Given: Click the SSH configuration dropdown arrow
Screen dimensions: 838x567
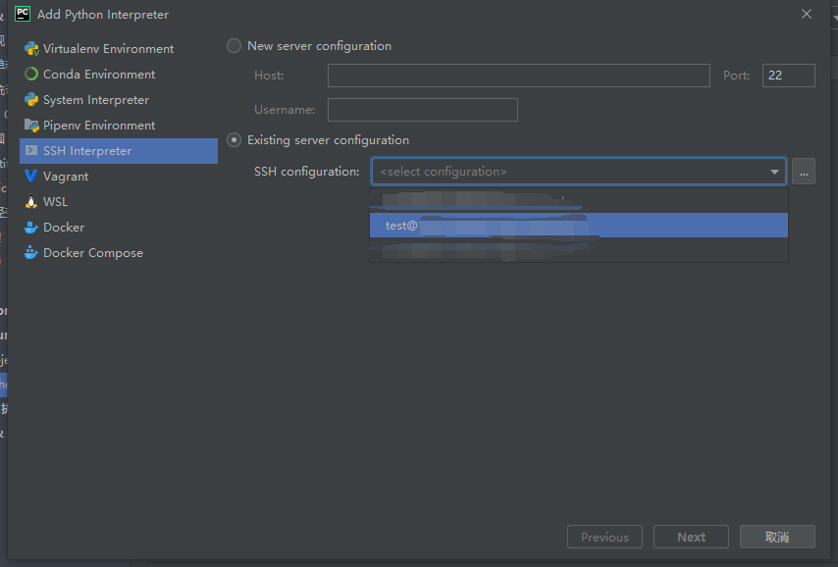Looking at the screenshot, I should pyautogui.click(x=774, y=172).
